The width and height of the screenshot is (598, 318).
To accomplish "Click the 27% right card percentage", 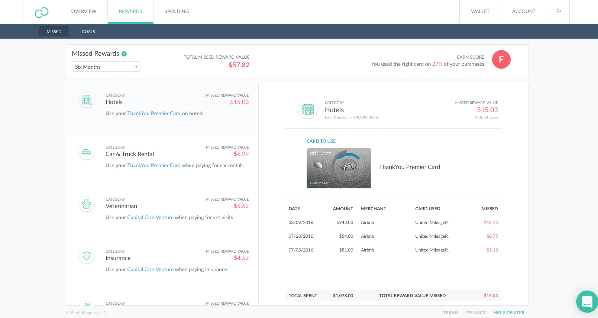I will [x=437, y=64].
